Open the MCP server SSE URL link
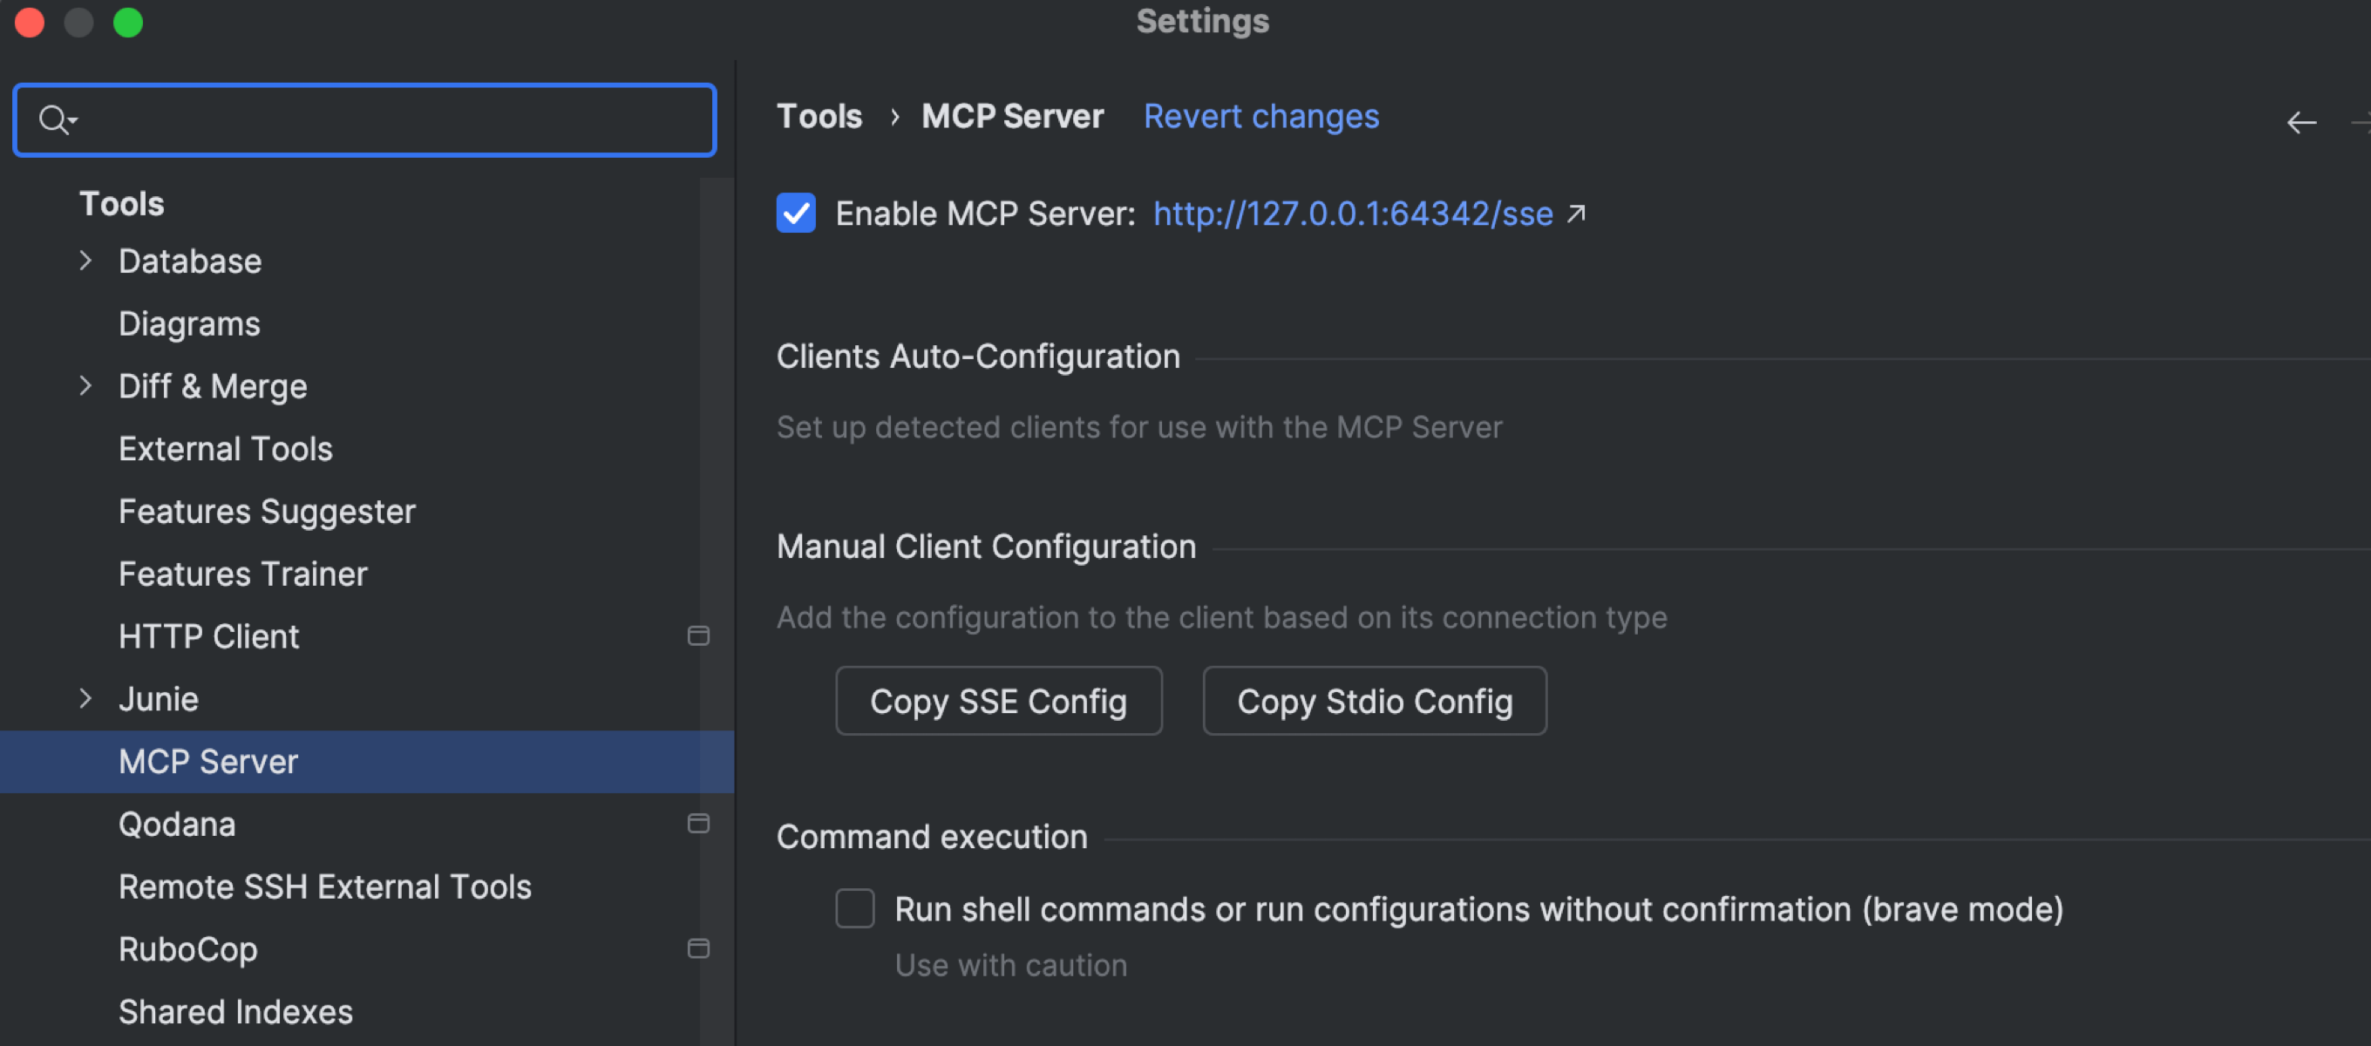The height and width of the screenshot is (1046, 2371). 1352,214
